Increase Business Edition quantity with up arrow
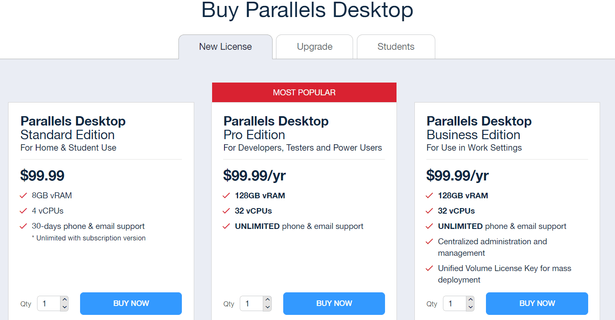The image size is (615, 320). [470, 300]
